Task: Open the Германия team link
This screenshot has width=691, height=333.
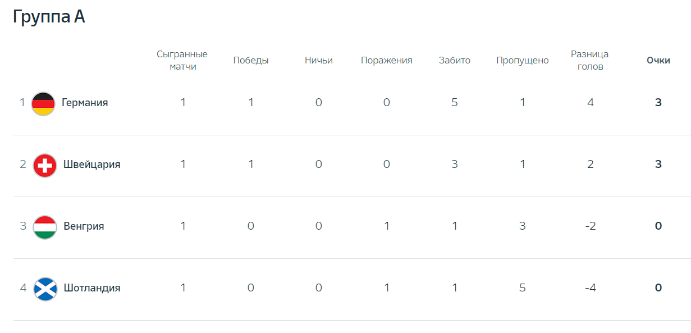Action: click(x=85, y=103)
